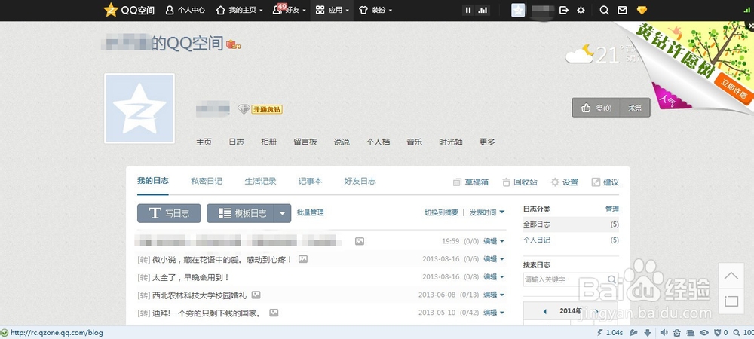Open the 时光轴 navigation item
This screenshot has height=339, width=754.
tap(451, 142)
